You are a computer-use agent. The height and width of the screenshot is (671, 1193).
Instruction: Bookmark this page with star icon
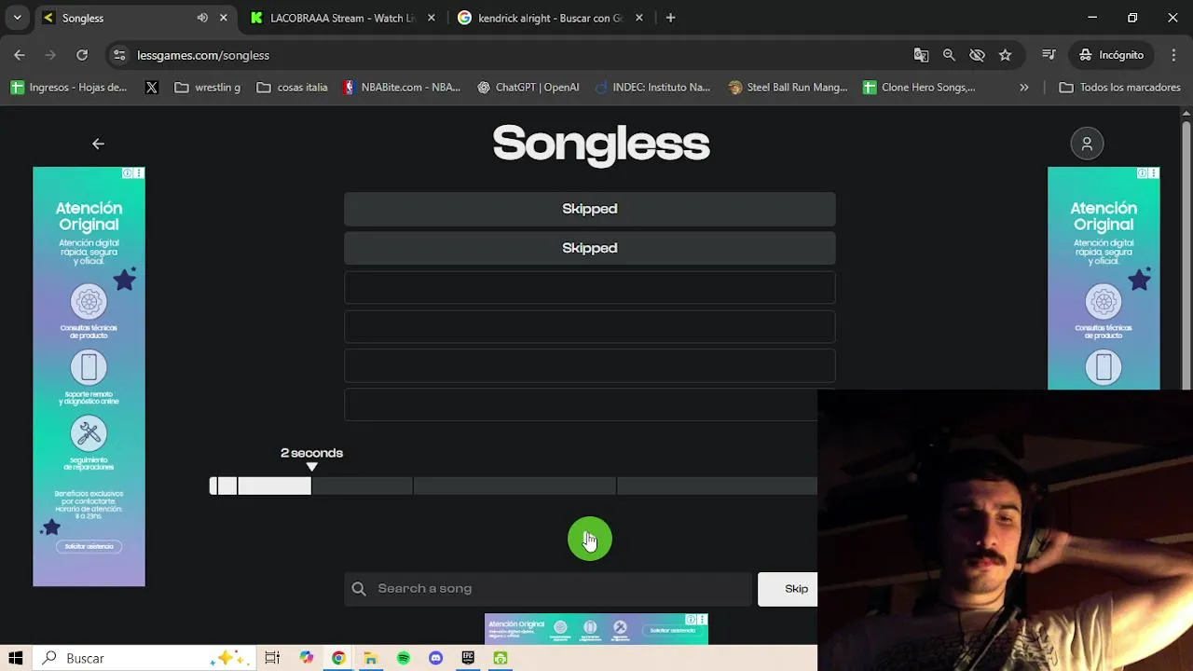point(1005,55)
